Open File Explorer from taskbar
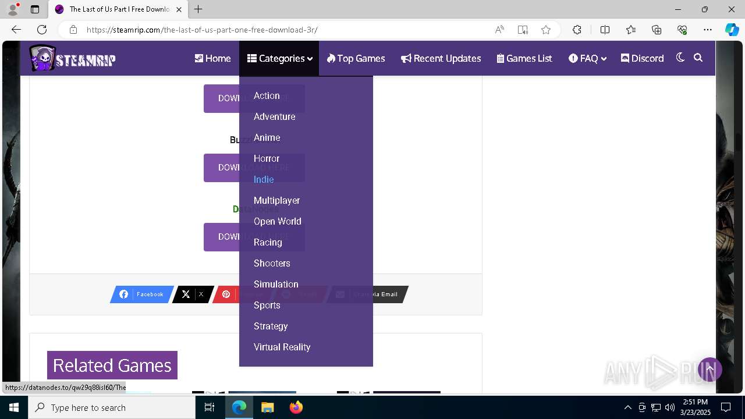 (x=267, y=407)
